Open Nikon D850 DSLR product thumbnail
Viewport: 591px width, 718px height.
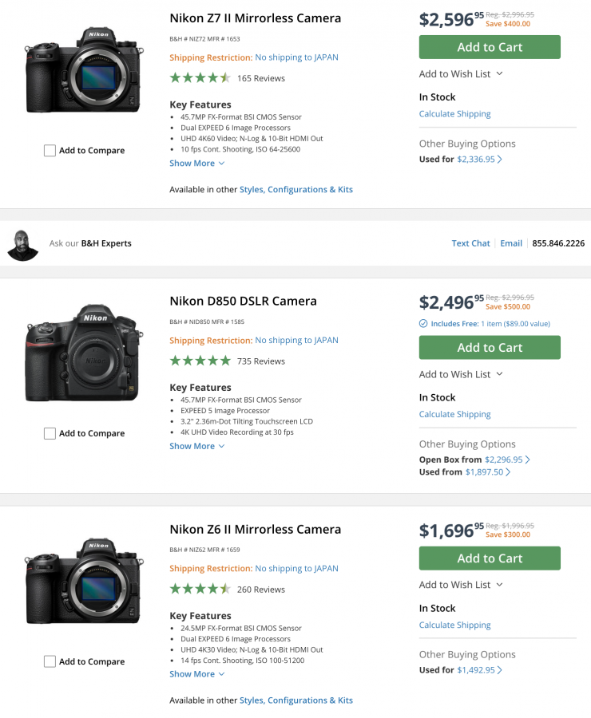pyautogui.click(x=84, y=353)
